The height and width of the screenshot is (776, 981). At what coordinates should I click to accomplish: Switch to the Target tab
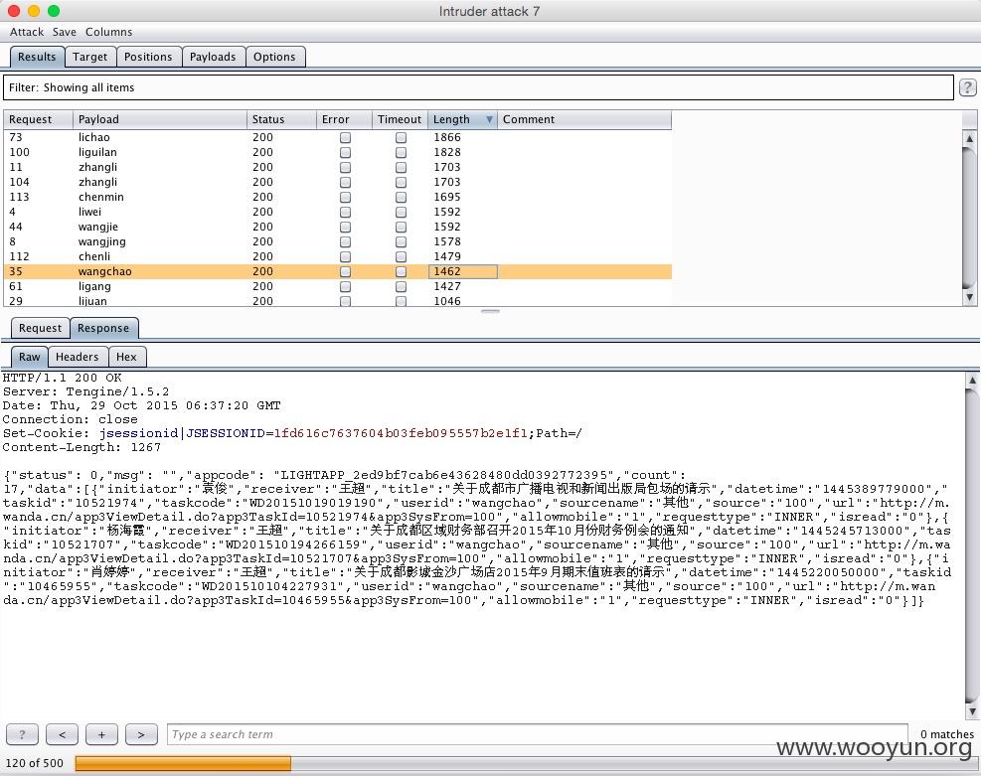click(x=90, y=57)
